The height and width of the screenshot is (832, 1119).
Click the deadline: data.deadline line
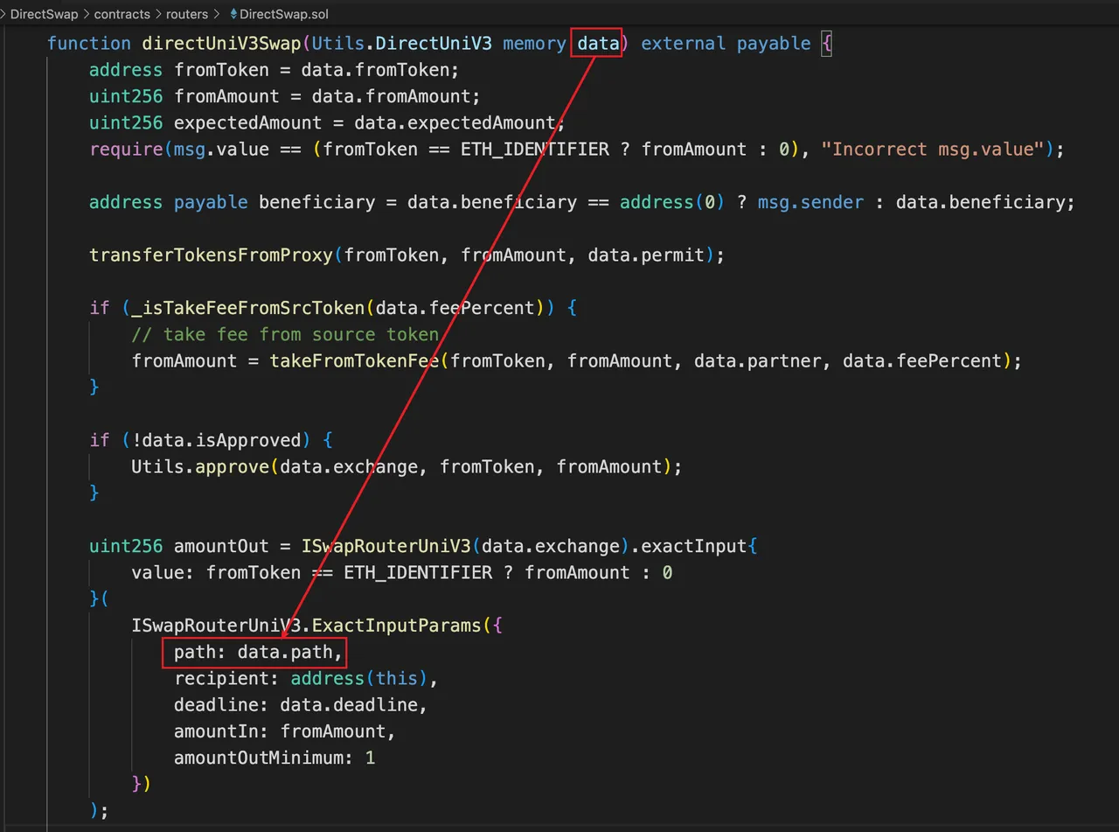click(x=300, y=704)
